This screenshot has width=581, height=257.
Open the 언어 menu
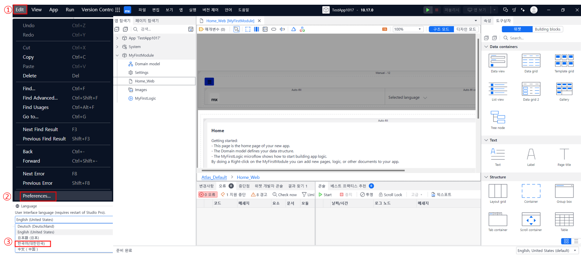click(228, 10)
